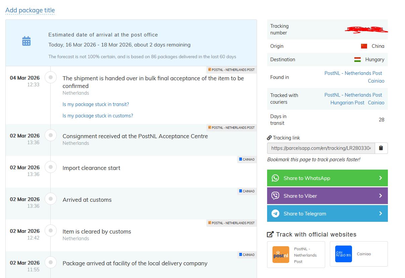Click the 04 Mar 2026 timeline marker
Screen dimensions: 405x278
[51, 78]
